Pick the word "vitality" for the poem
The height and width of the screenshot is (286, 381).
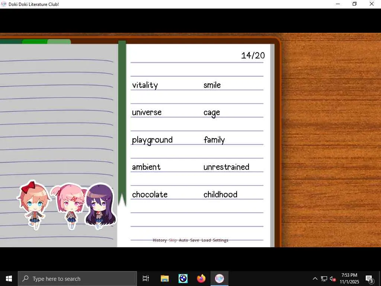[x=145, y=85]
